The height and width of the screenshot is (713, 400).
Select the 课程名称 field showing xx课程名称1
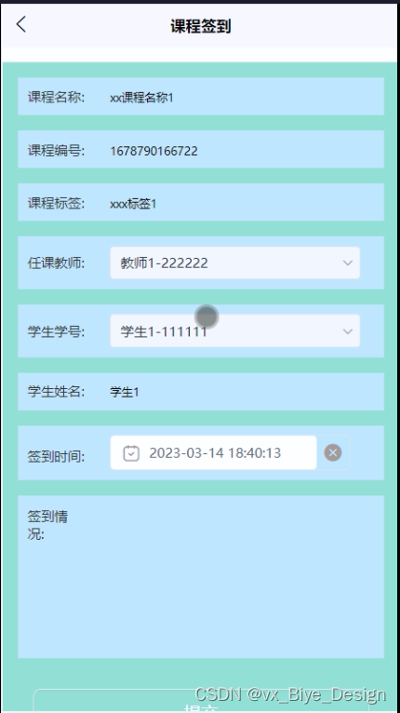[x=201, y=97]
